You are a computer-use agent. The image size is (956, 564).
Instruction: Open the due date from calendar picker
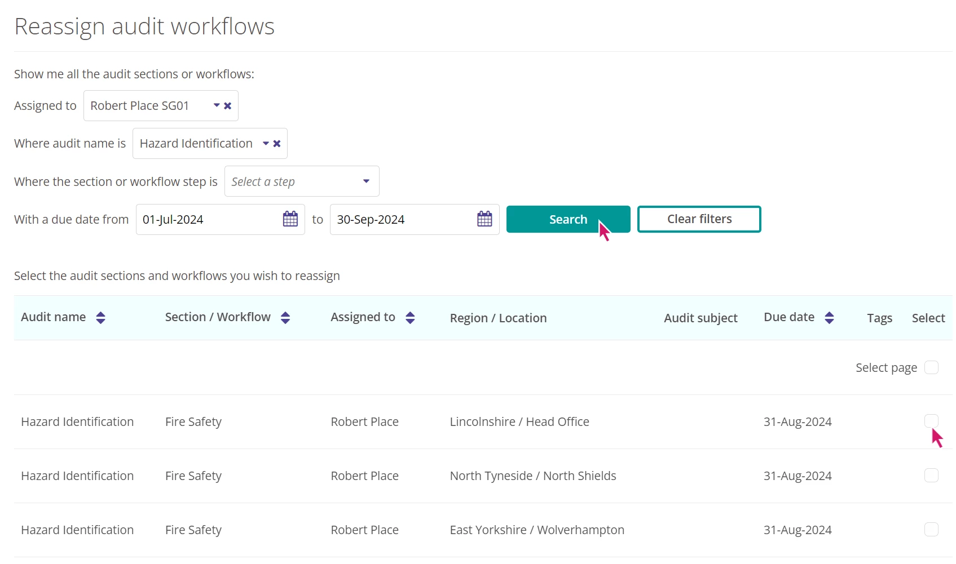(x=290, y=219)
